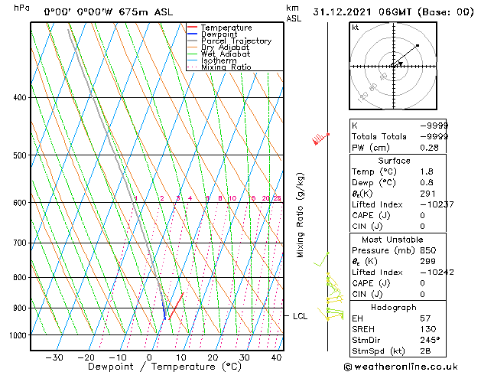Click the surface theta-e value 291
The height and width of the screenshot is (372, 481).
(427, 194)
